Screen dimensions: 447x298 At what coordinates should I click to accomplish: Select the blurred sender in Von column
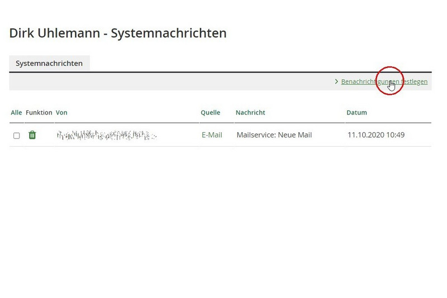pyautogui.click(x=106, y=135)
